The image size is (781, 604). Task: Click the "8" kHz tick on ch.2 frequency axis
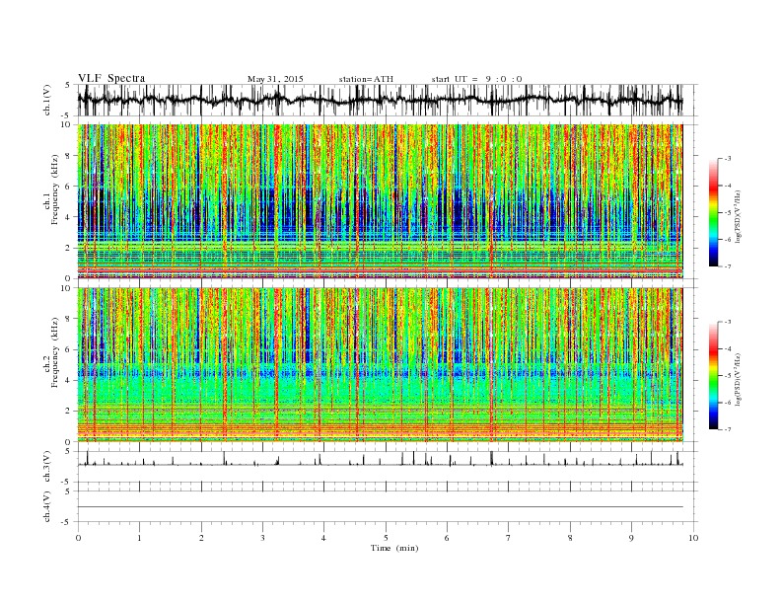tap(68, 319)
